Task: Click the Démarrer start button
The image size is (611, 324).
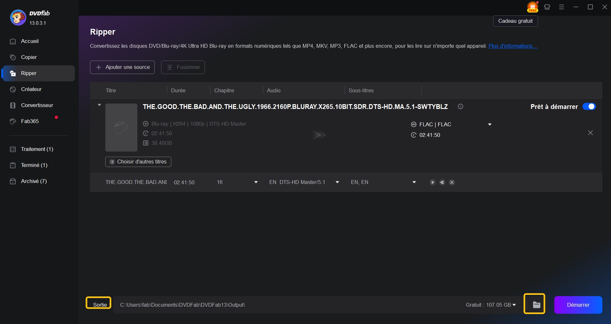Action: [x=578, y=305]
